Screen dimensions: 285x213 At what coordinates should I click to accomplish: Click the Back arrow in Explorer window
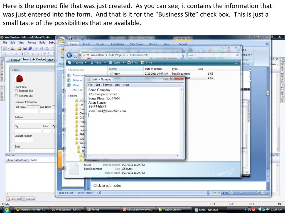click(69, 55)
